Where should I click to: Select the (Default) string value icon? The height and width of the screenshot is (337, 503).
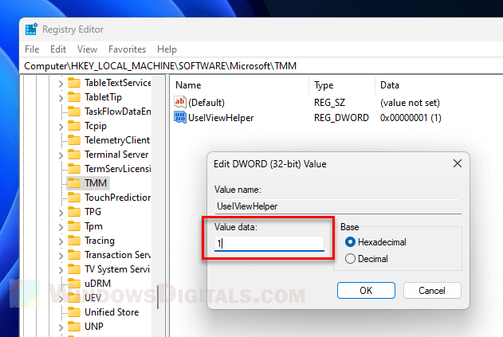pos(180,102)
